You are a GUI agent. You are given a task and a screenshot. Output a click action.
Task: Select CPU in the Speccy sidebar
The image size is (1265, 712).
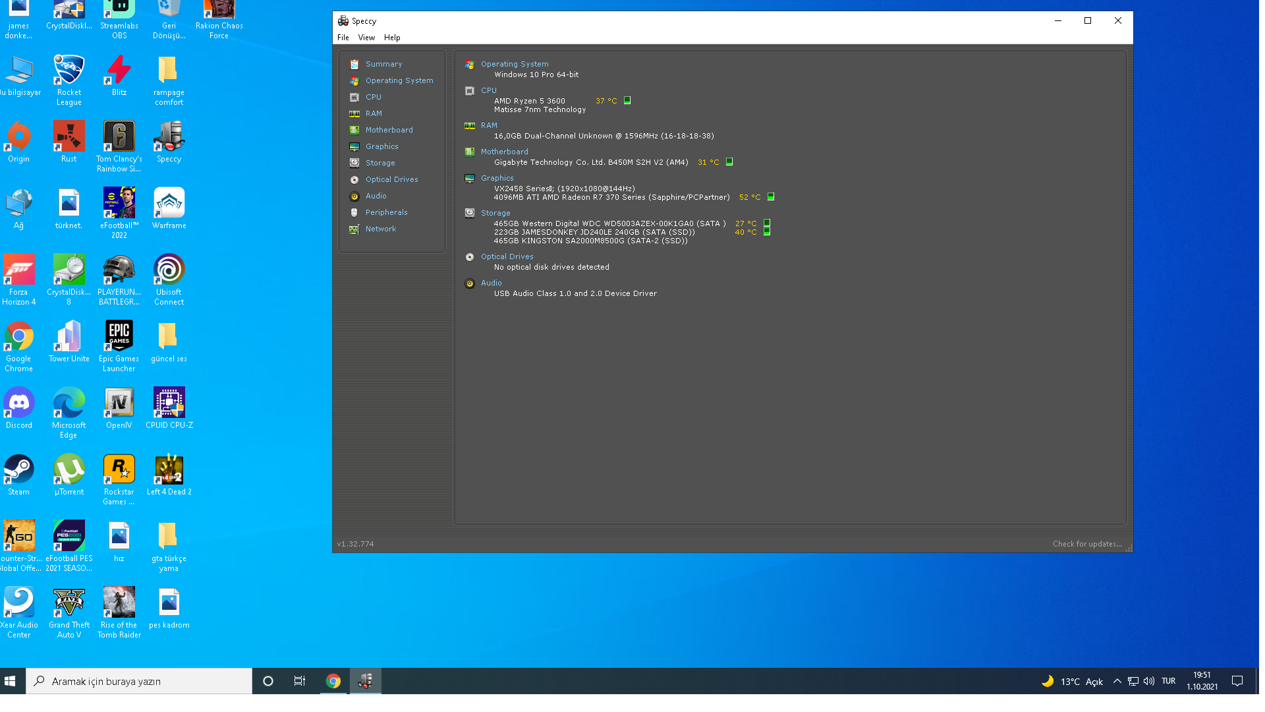pos(374,97)
